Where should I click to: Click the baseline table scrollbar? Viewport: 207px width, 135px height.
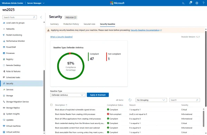tap(204, 119)
